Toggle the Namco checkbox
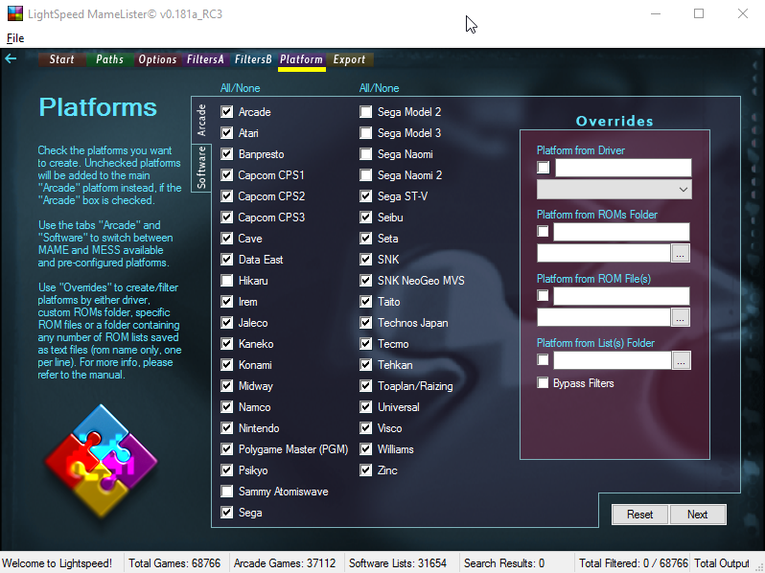This screenshot has height=573, width=765. (227, 406)
